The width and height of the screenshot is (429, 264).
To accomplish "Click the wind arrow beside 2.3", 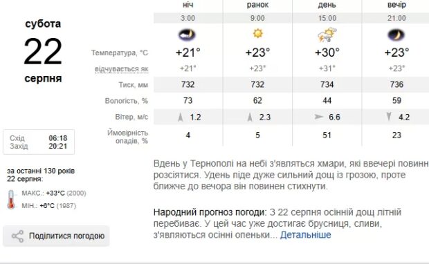I will click(250, 117).
